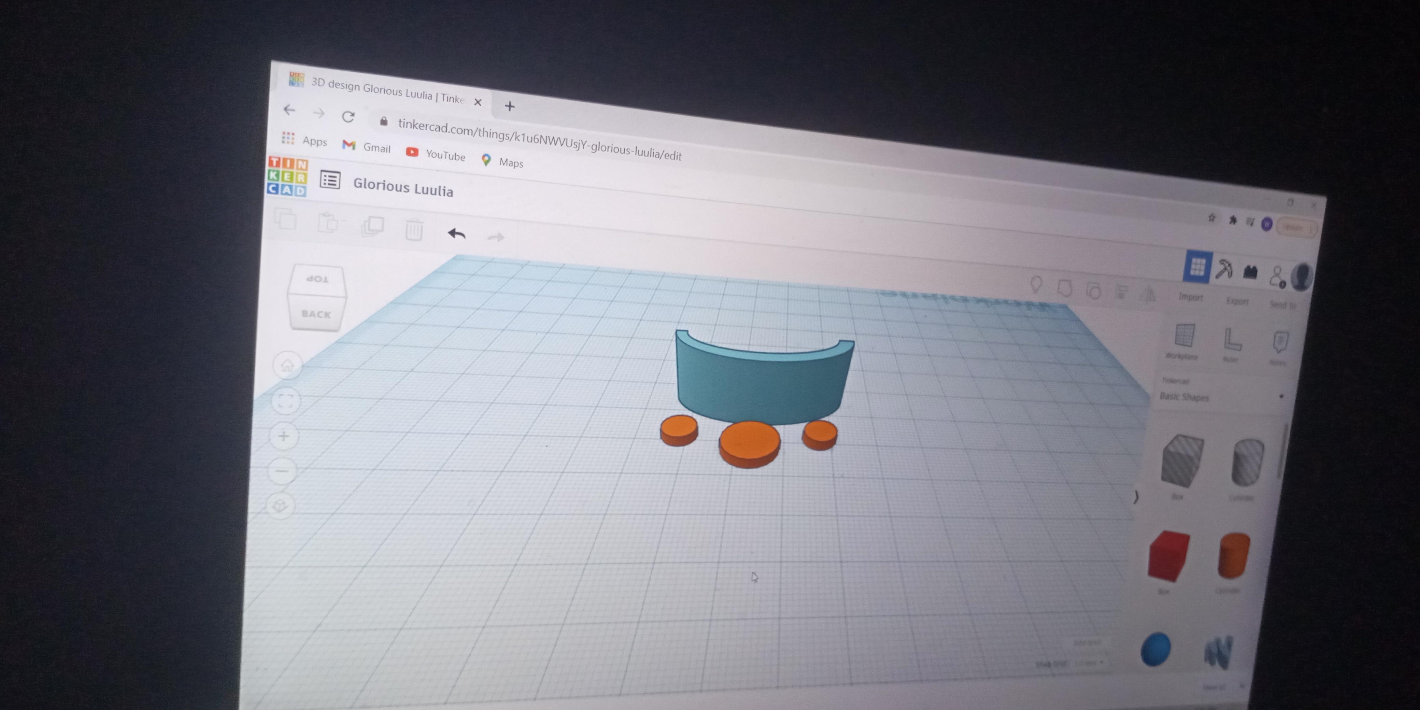Screen dimensions: 1420x710
Task: Click the Ungroup shapes icon
Action: click(x=1093, y=290)
